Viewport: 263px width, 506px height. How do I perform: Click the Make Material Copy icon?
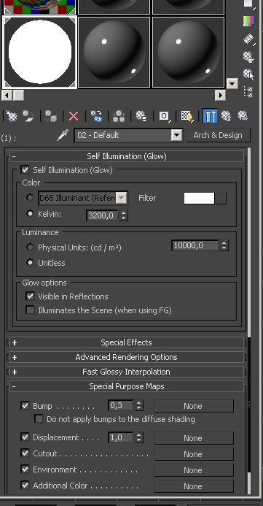tap(96, 115)
